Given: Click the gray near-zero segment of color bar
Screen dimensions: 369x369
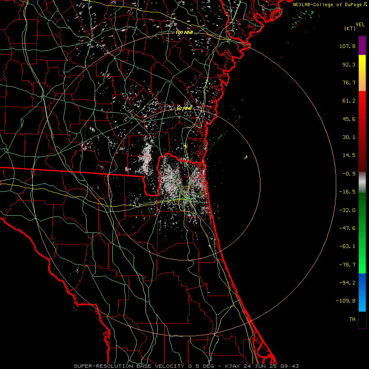Looking at the screenshot, I should (x=362, y=182).
